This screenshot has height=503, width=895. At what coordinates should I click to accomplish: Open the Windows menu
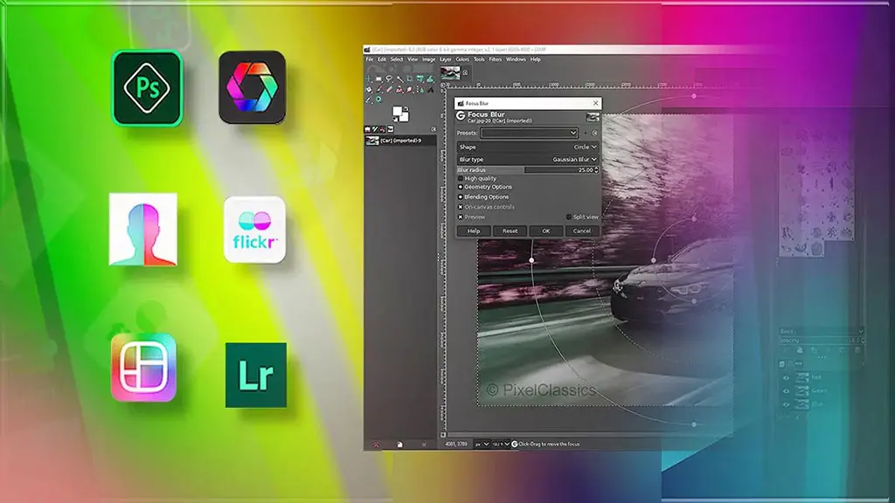coord(516,59)
